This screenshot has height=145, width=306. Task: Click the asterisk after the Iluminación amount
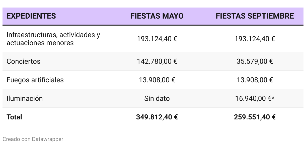pyautogui.click(x=273, y=98)
